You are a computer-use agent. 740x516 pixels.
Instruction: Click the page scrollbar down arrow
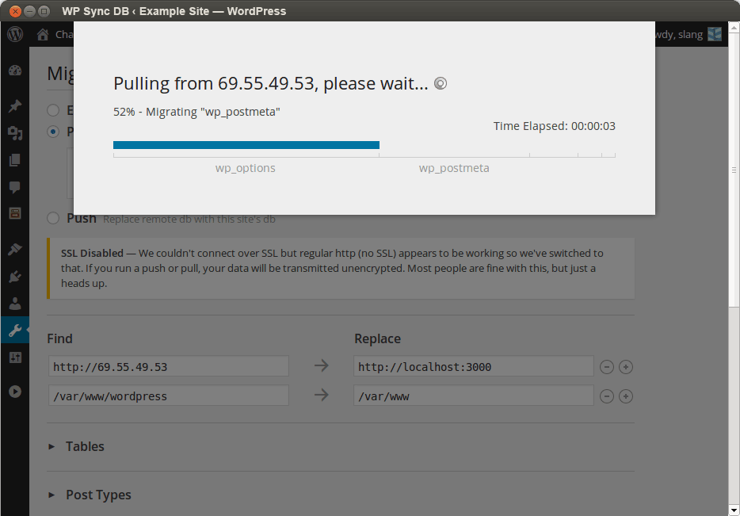click(734, 510)
